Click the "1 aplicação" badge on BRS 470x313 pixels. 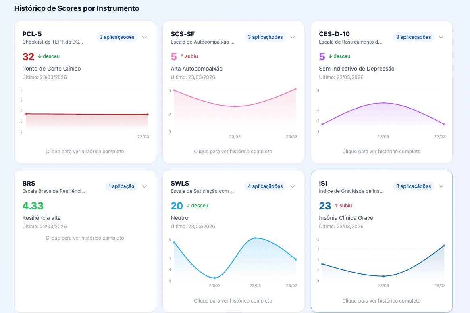pyautogui.click(x=122, y=186)
